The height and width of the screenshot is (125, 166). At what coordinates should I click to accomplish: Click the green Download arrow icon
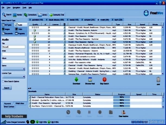[x=76, y=80]
